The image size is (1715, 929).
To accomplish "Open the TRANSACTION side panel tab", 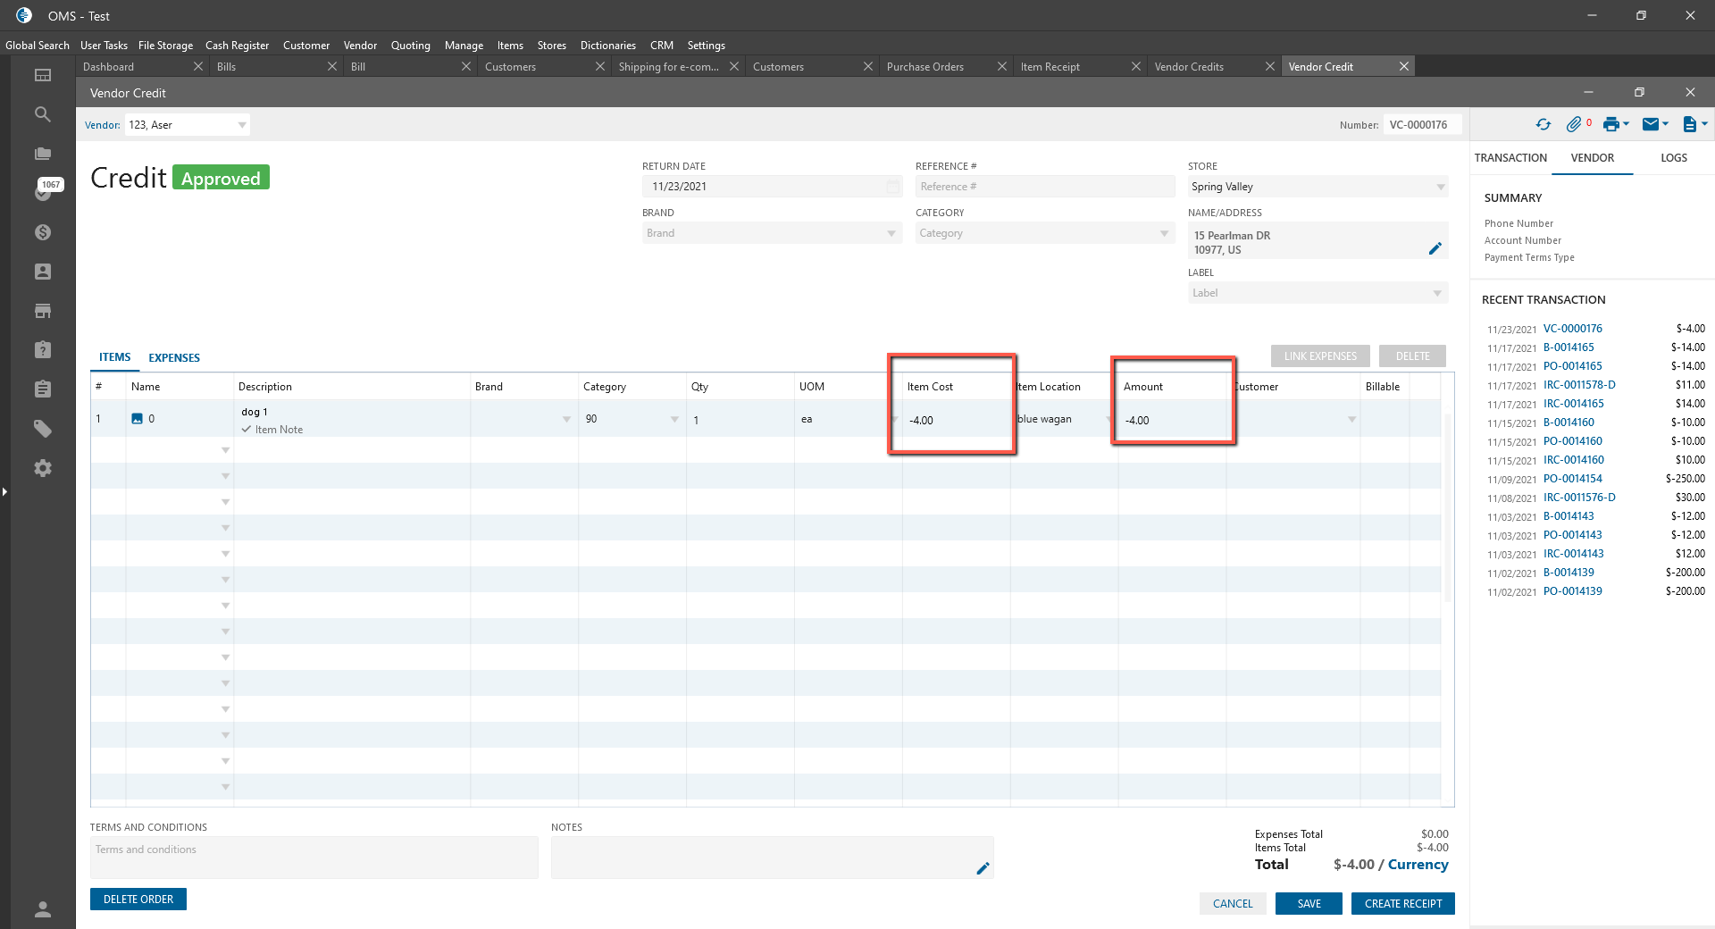I will click(1510, 158).
